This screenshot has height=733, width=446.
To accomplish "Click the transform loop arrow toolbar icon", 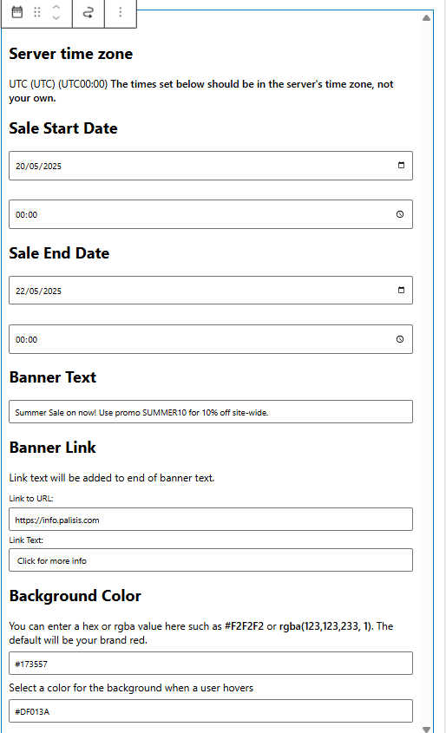I will click(88, 13).
